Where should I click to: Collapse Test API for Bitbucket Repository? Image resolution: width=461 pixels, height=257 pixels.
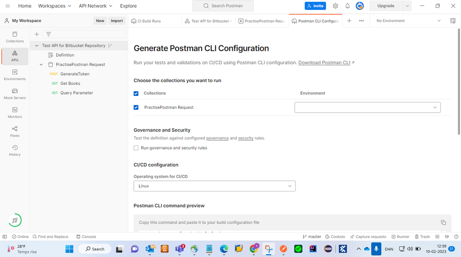(37, 46)
